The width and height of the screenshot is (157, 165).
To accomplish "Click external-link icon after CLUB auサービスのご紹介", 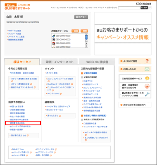I will [72, 84].
